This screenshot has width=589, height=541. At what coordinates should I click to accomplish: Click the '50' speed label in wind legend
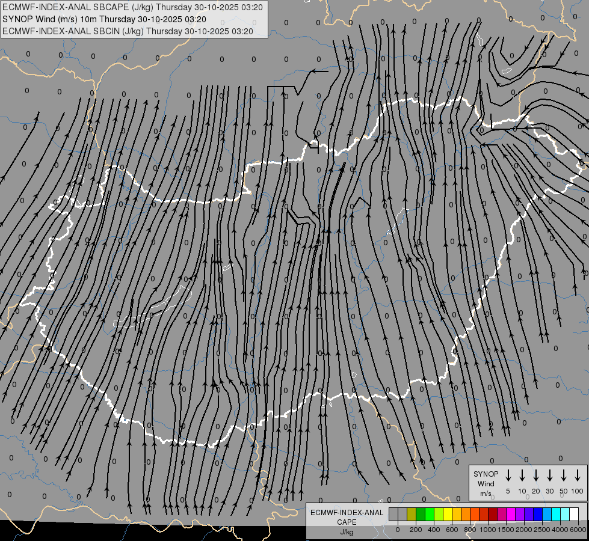click(x=564, y=491)
